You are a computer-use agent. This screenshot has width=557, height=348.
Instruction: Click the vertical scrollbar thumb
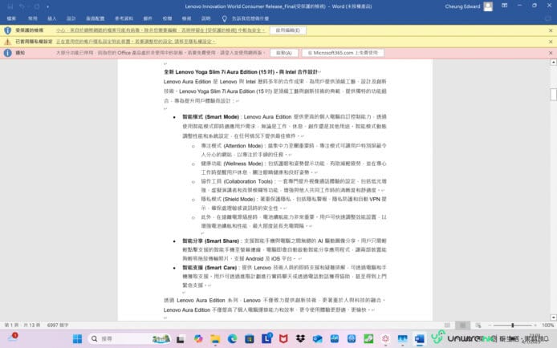pos(554,95)
